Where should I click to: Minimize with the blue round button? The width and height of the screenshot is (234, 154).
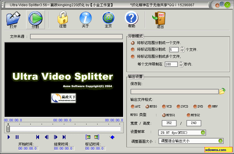222,4
